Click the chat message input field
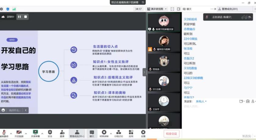Image resolution: width=256 pixels, height=140 pixels. pyautogui.click(x=219, y=119)
